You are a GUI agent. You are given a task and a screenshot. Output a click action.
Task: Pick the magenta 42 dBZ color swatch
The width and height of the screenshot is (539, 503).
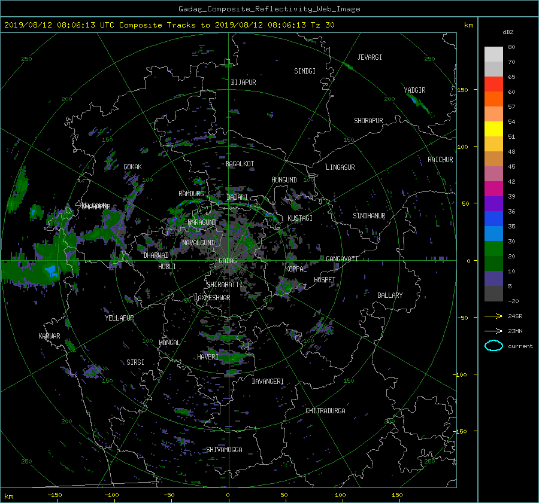(493, 189)
